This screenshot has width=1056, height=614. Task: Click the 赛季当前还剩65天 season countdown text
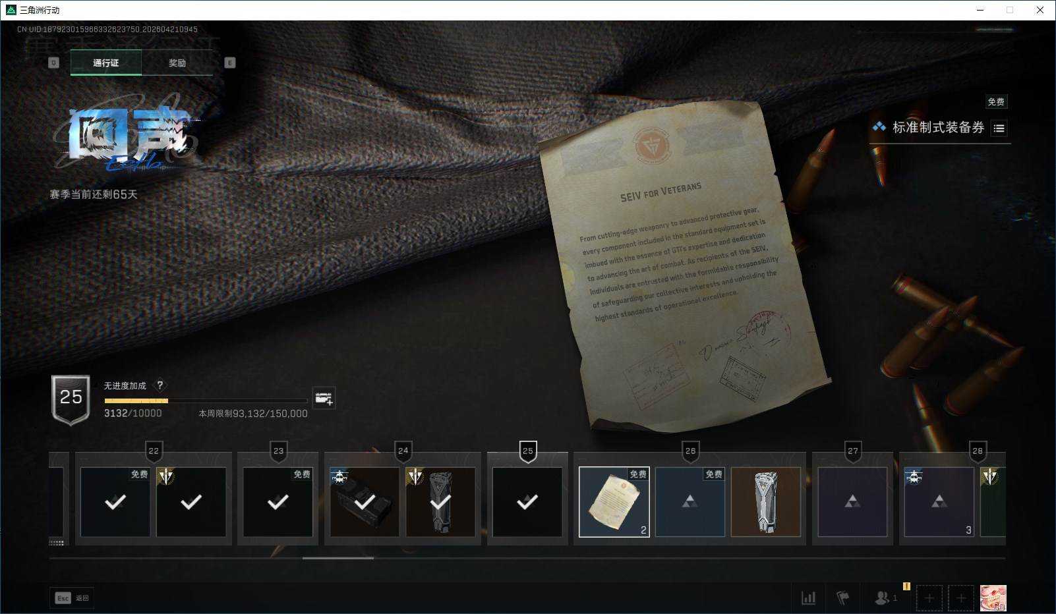click(x=94, y=194)
